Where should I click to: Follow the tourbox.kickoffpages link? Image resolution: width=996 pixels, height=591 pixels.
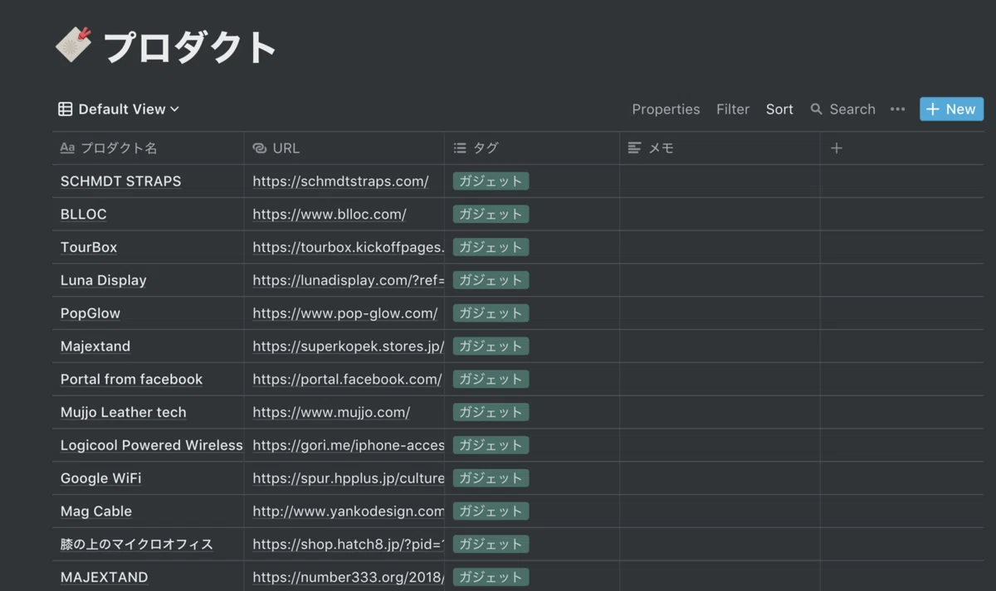tap(349, 248)
